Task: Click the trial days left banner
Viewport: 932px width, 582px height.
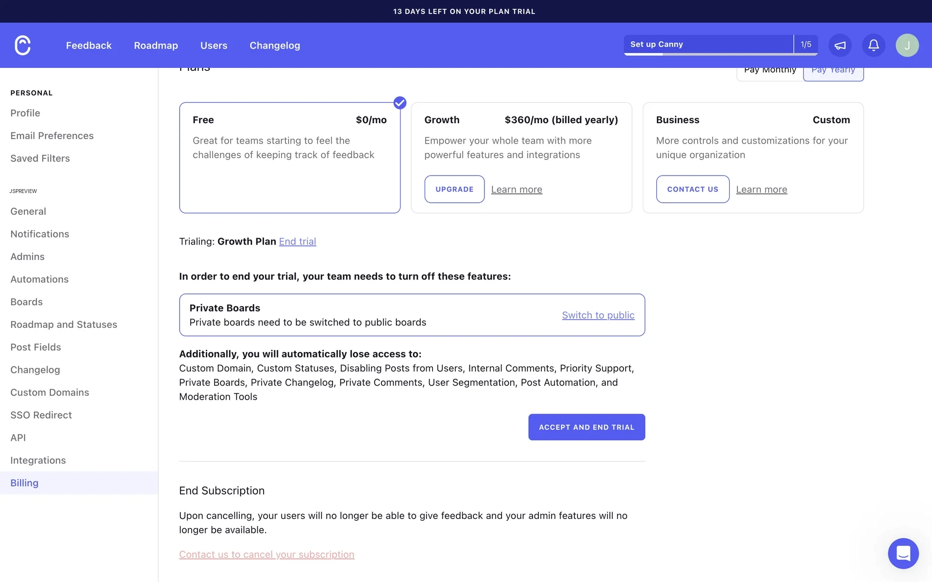Action: point(464,12)
